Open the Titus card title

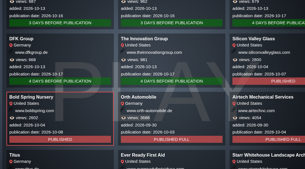pos(15,155)
